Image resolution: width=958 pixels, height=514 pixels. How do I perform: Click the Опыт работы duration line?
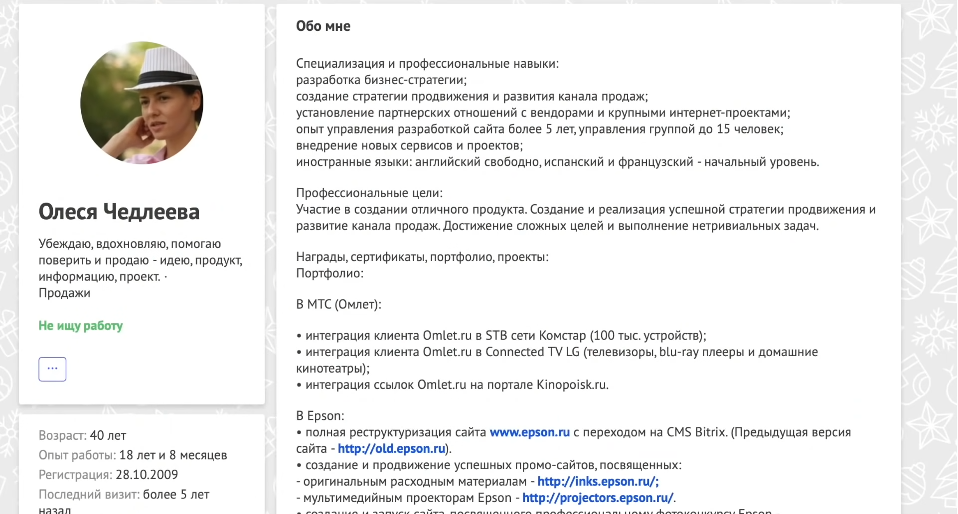click(133, 455)
